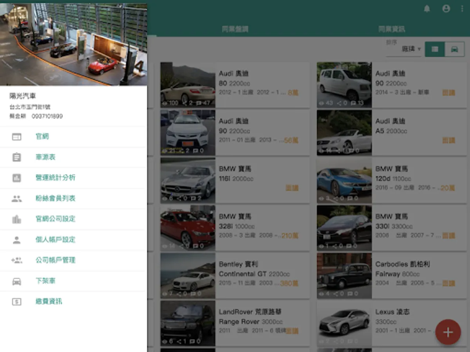
Task: Open the 廠牌 sort dropdown
Action: click(x=404, y=49)
